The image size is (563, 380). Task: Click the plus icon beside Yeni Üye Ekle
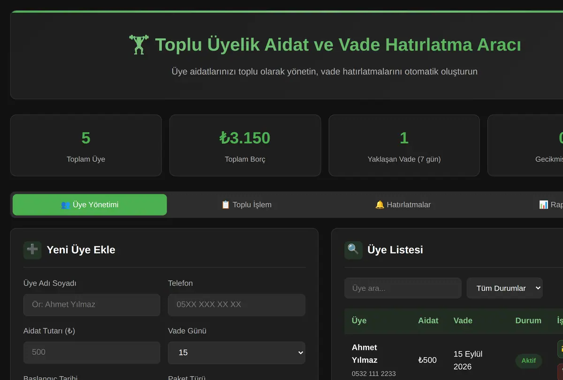click(x=32, y=250)
